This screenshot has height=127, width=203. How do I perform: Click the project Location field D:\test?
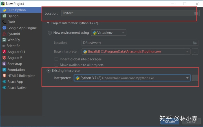[x=130, y=13]
